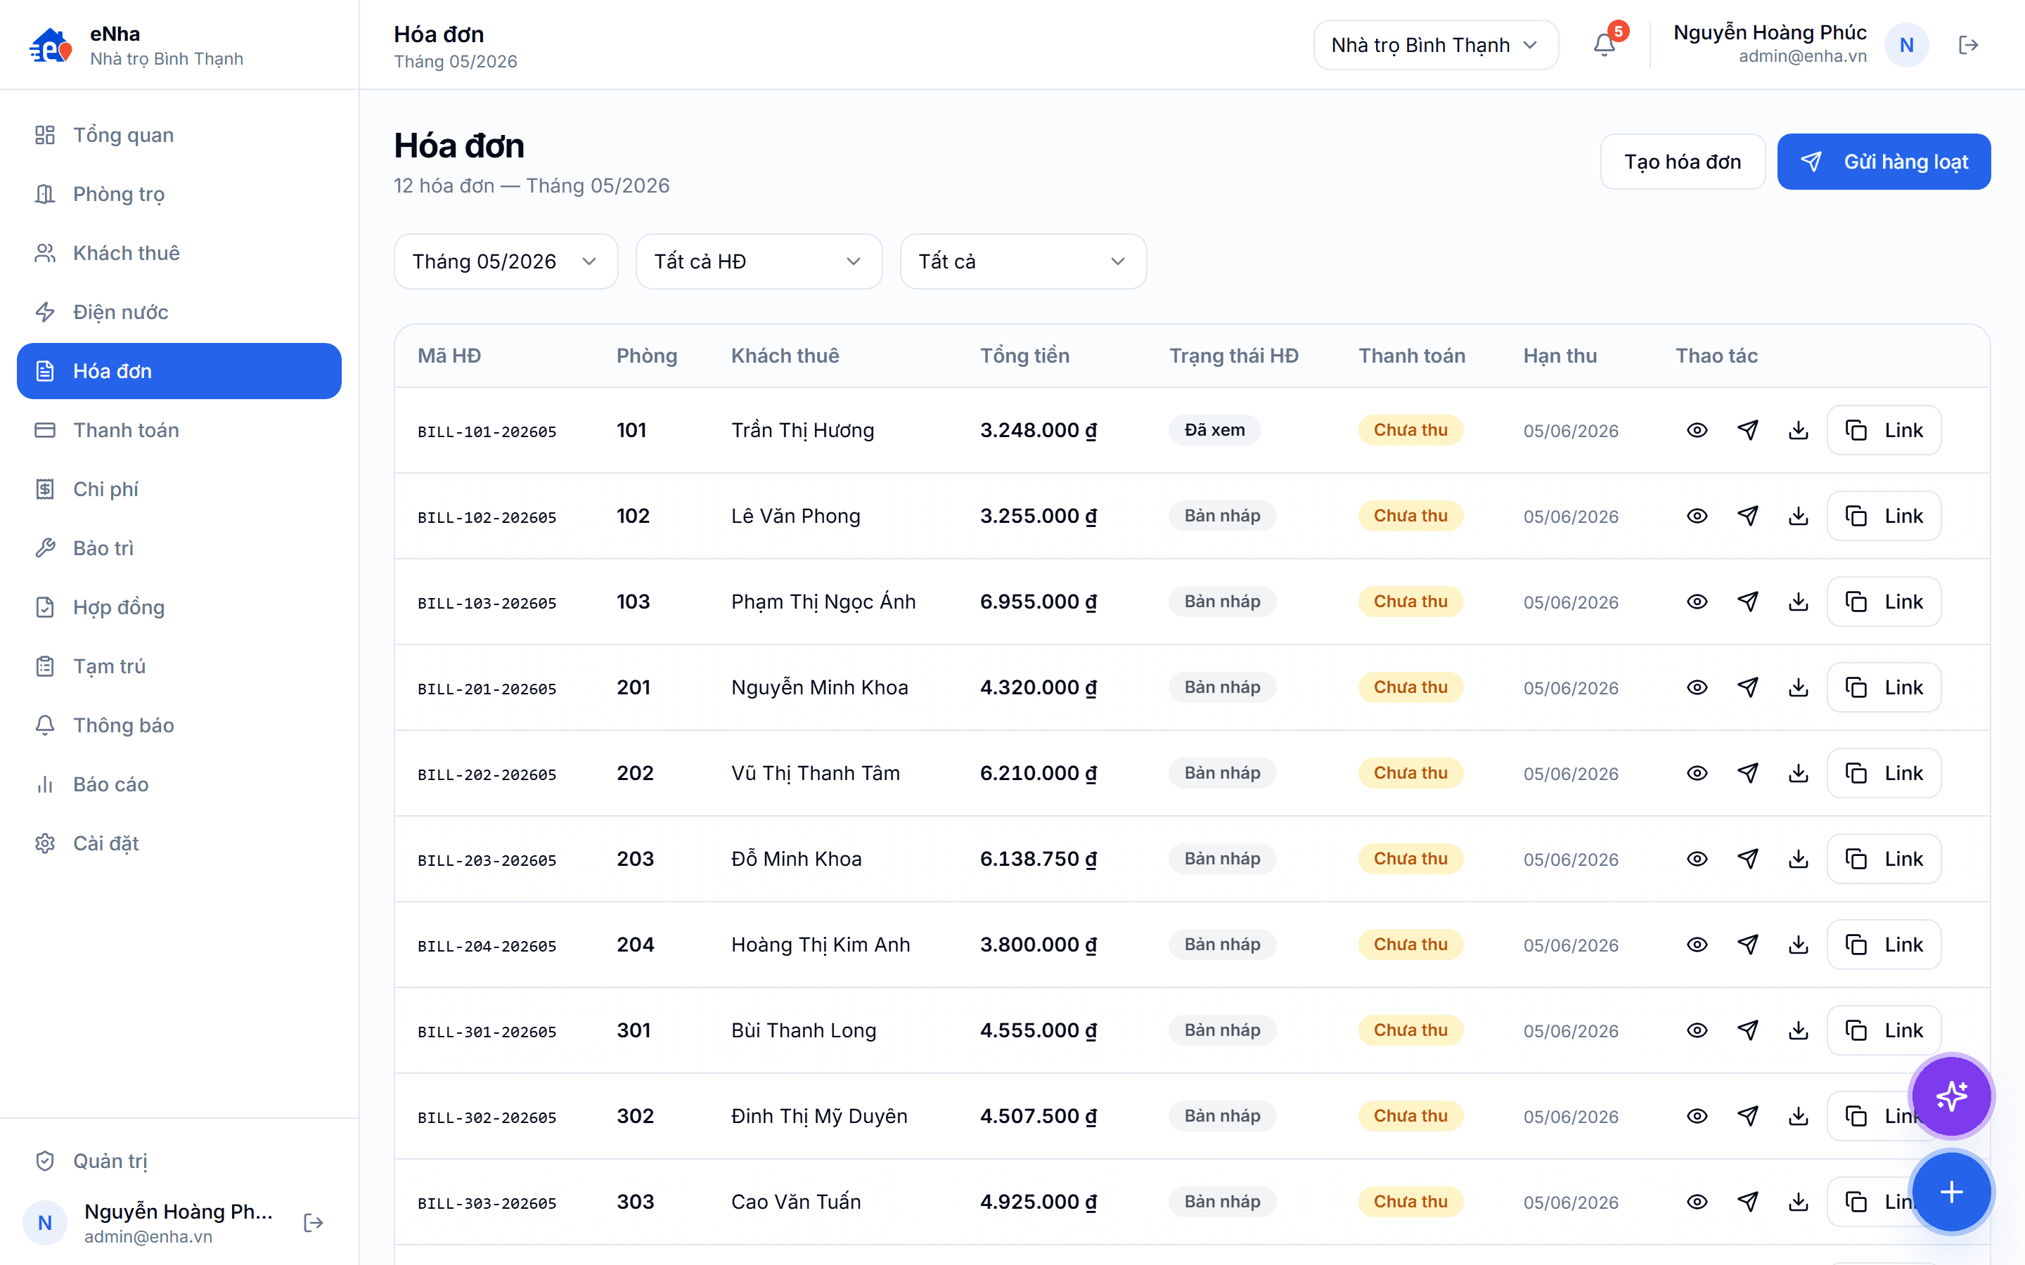This screenshot has width=2025, height=1265.
Task: View Đinh Thị Mỹ Duyên invoice eye icon
Action: [1697, 1116]
